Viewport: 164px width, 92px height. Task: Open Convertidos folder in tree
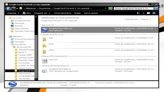24,63
